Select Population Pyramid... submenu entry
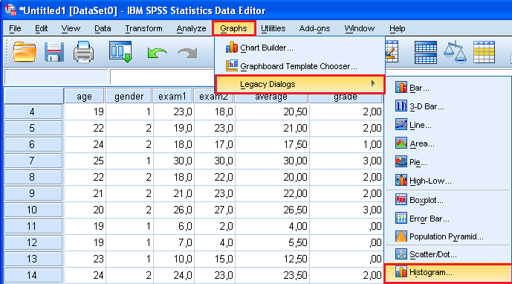Image resolution: width=512 pixels, height=284 pixels. (x=447, y=236)
